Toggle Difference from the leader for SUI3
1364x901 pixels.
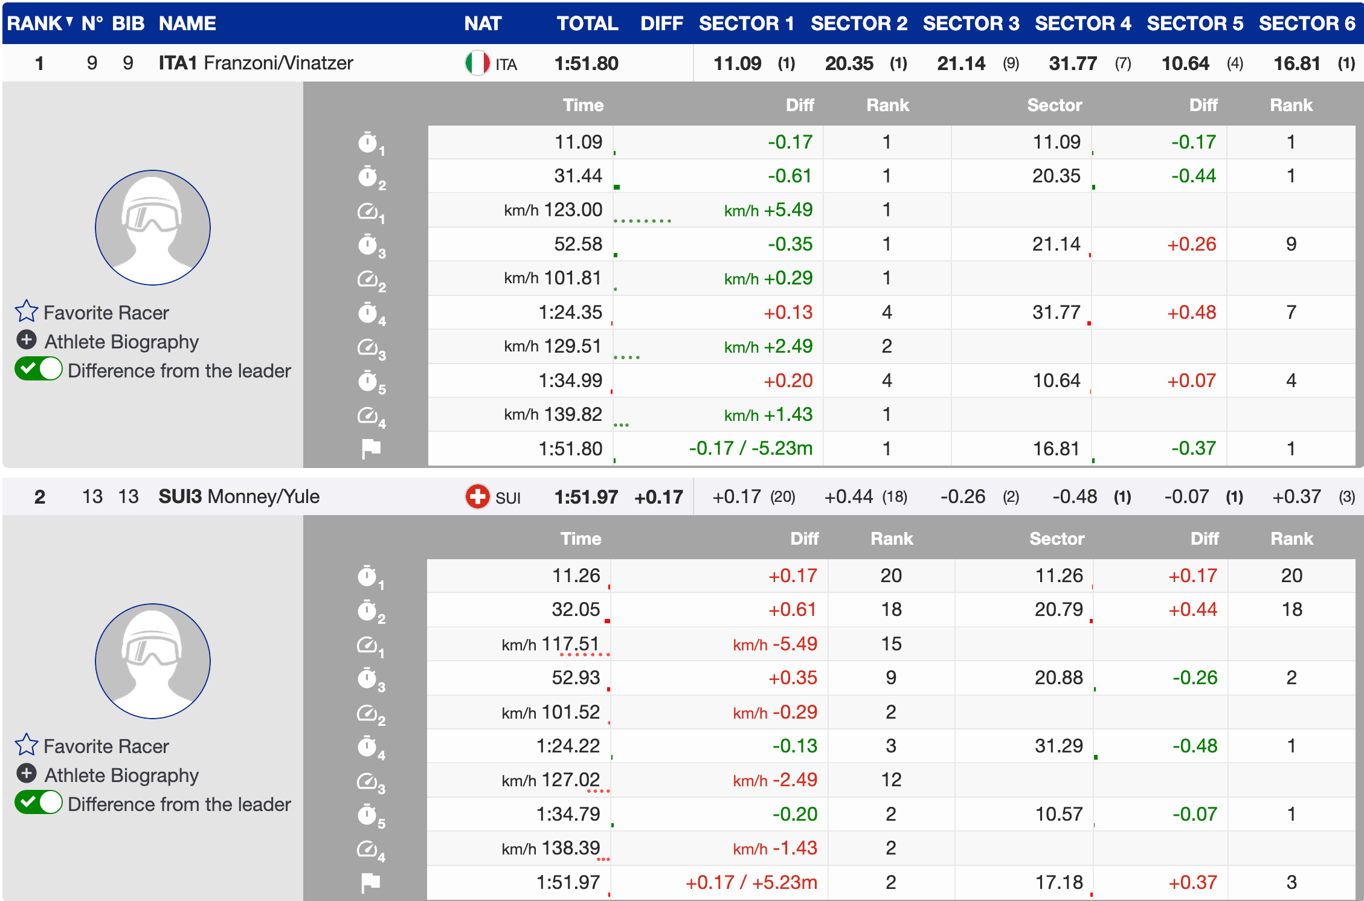(x=39, y=803)
